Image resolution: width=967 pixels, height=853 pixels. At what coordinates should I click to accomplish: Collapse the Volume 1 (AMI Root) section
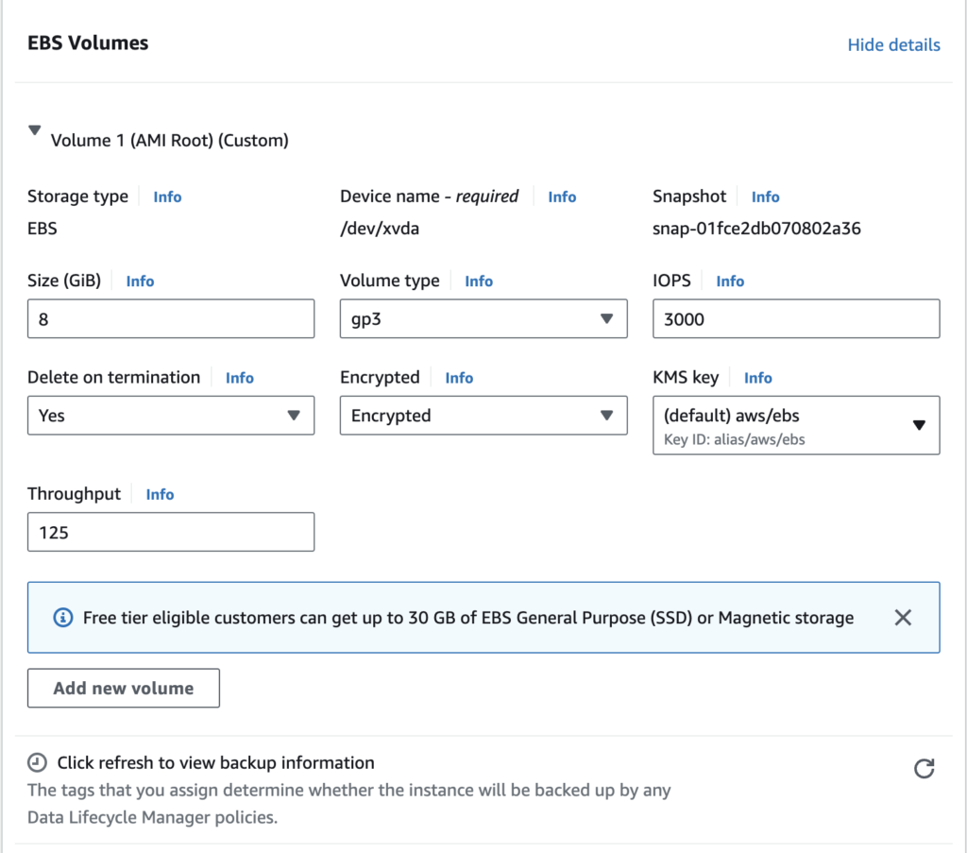coord(35,131)
